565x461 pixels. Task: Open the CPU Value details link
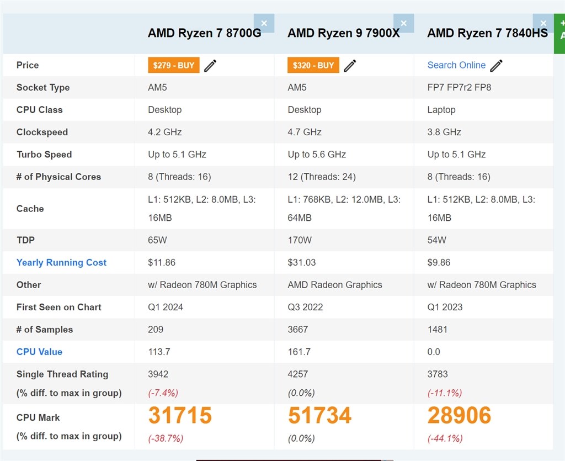pos(39,352)
